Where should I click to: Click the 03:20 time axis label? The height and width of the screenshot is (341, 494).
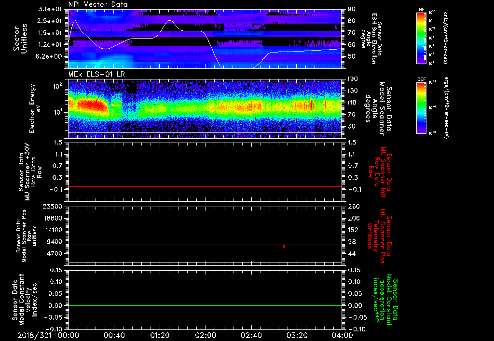pos(297,335)
